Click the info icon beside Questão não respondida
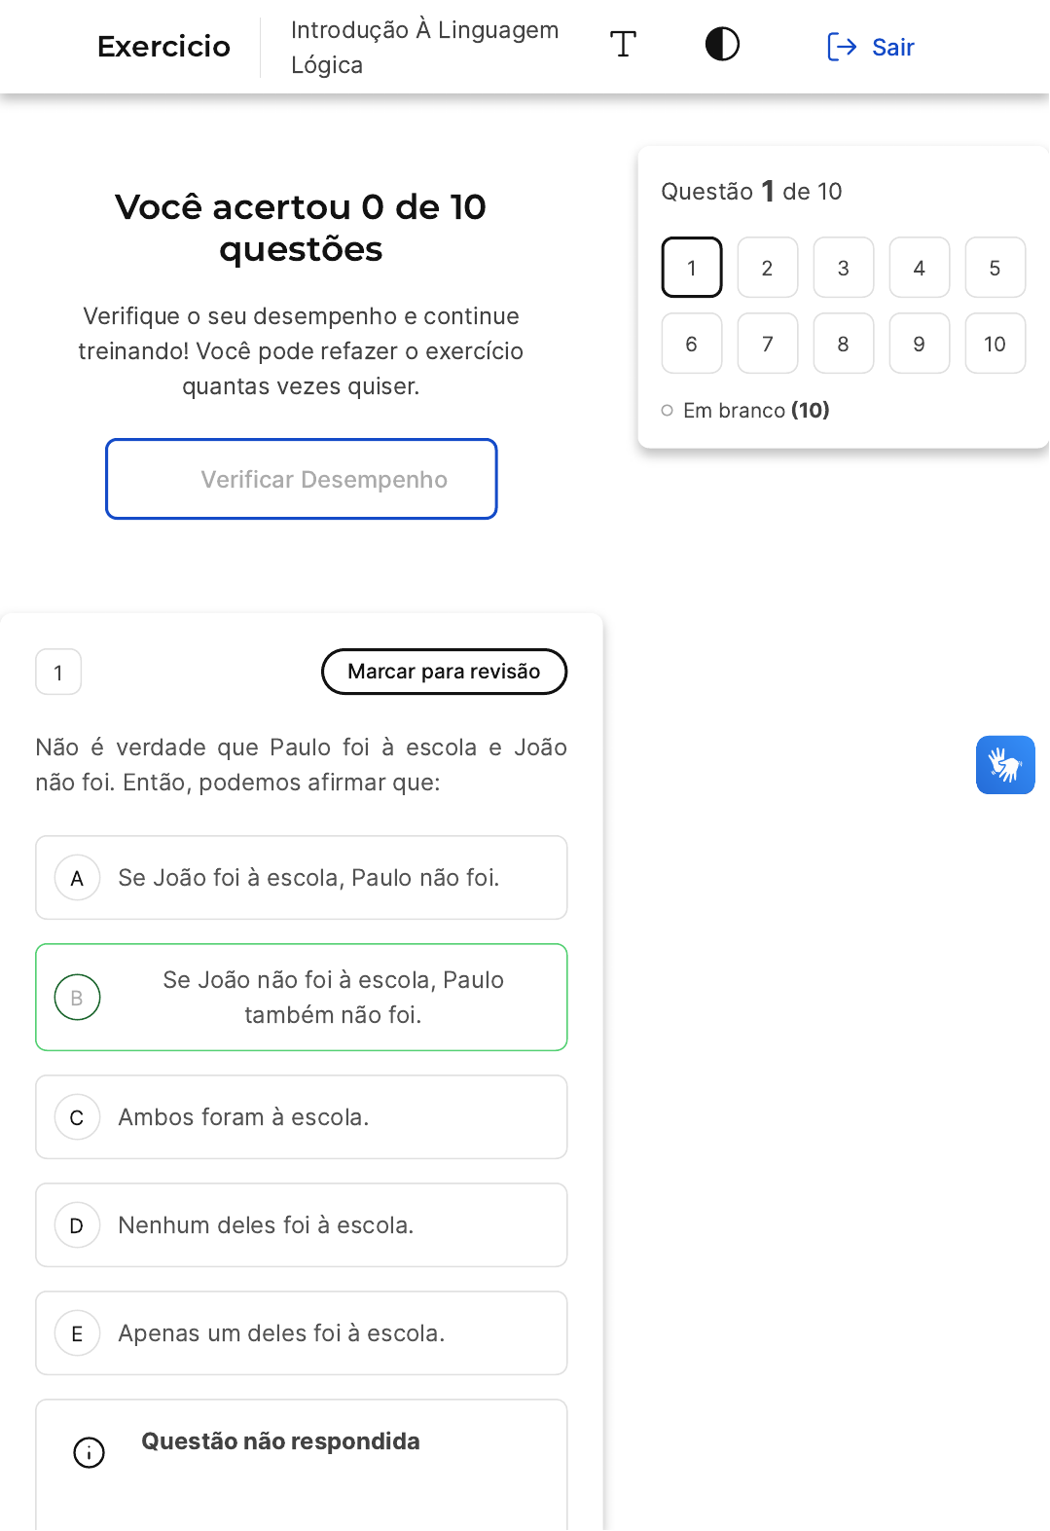1050x1531 pixels. [90, 1452]
